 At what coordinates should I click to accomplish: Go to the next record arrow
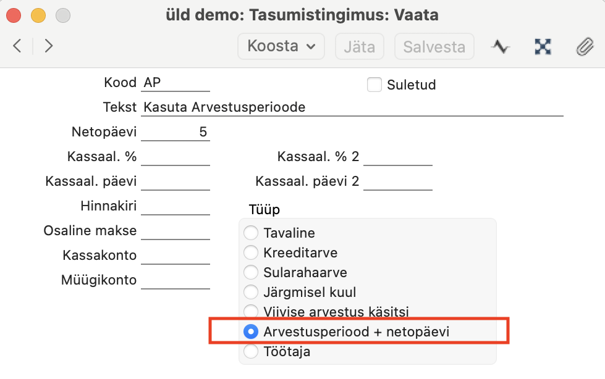pos(49,46)
